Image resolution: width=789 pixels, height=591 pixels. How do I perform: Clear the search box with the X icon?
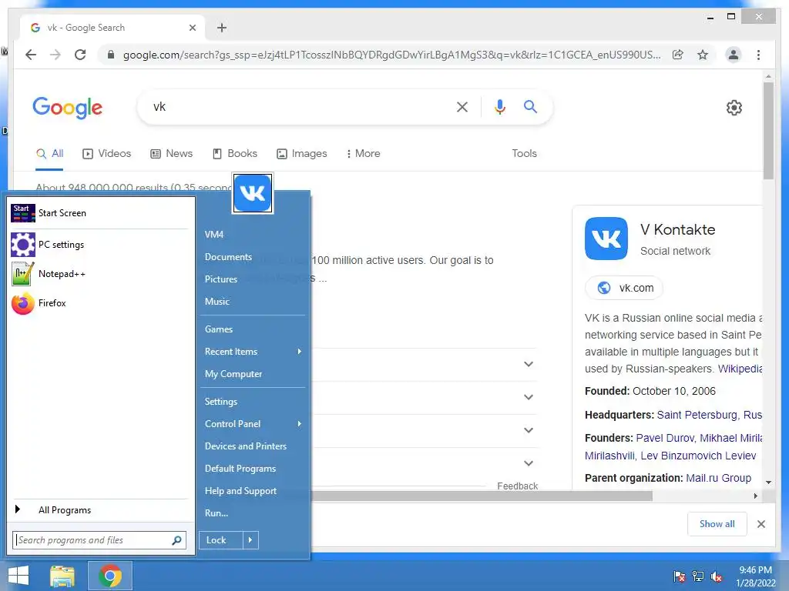[462, 106]
